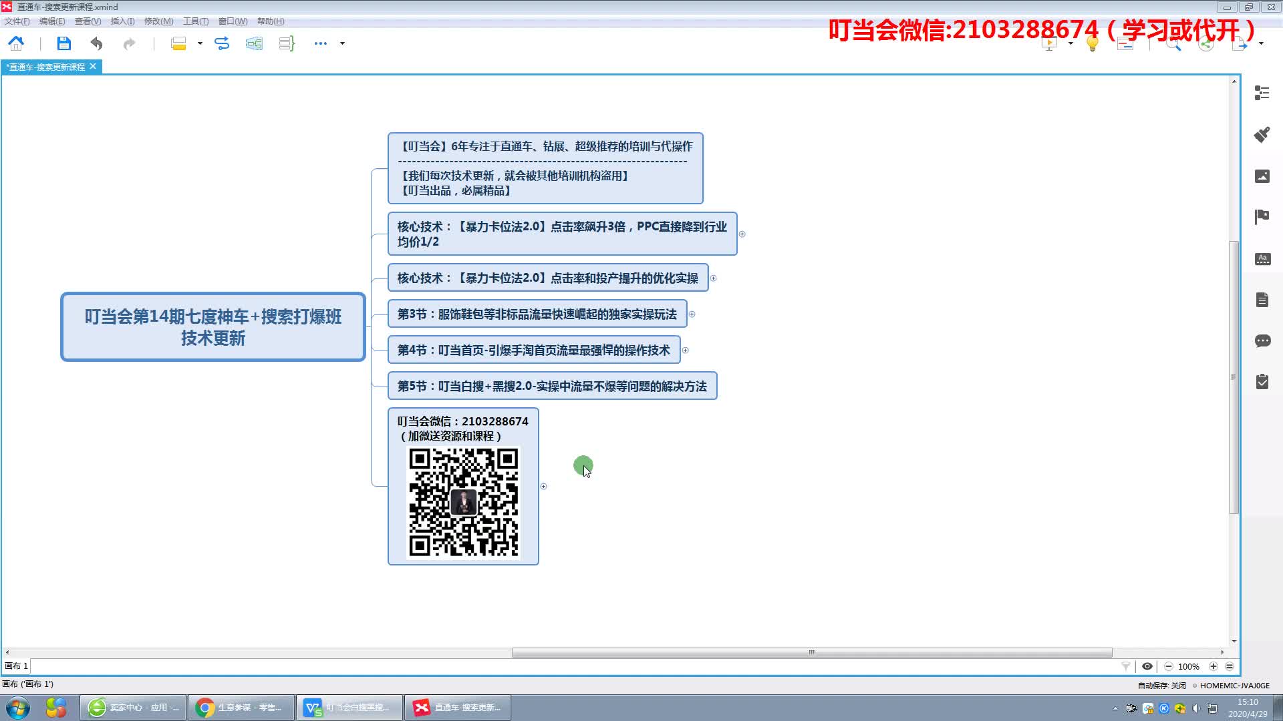The image size is (1283, 721).
Task: Expand the 第4节 叮当首页 topic
Action: pyautogui.click(x=685, y=350)
